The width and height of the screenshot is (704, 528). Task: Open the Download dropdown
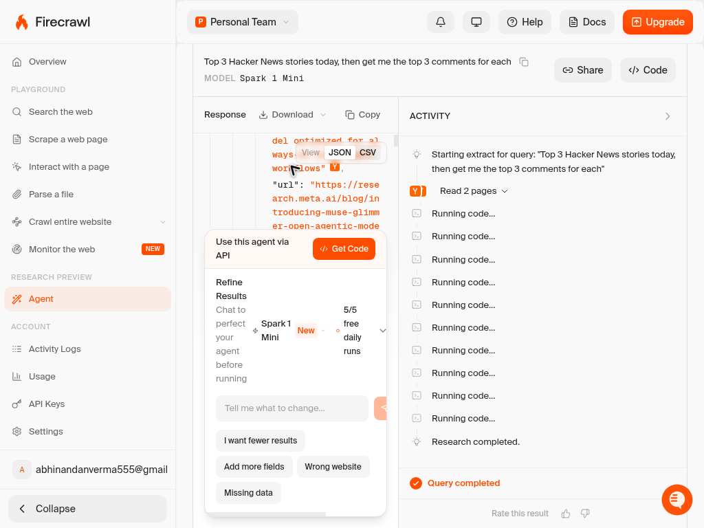(x=292, y=115)
